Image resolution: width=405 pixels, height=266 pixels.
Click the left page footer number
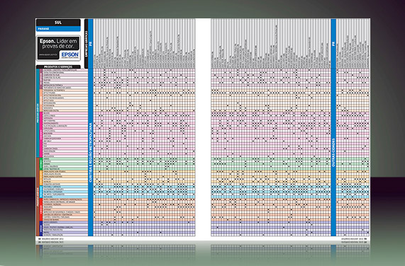pyautogui.click(x=40, y=238)
